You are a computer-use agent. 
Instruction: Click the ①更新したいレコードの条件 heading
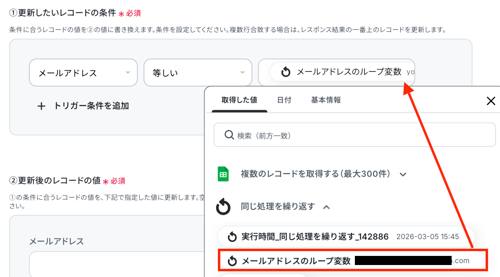tap(62, 13)
